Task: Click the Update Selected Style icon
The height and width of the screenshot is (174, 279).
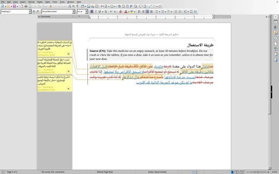Action: (34, 12)
